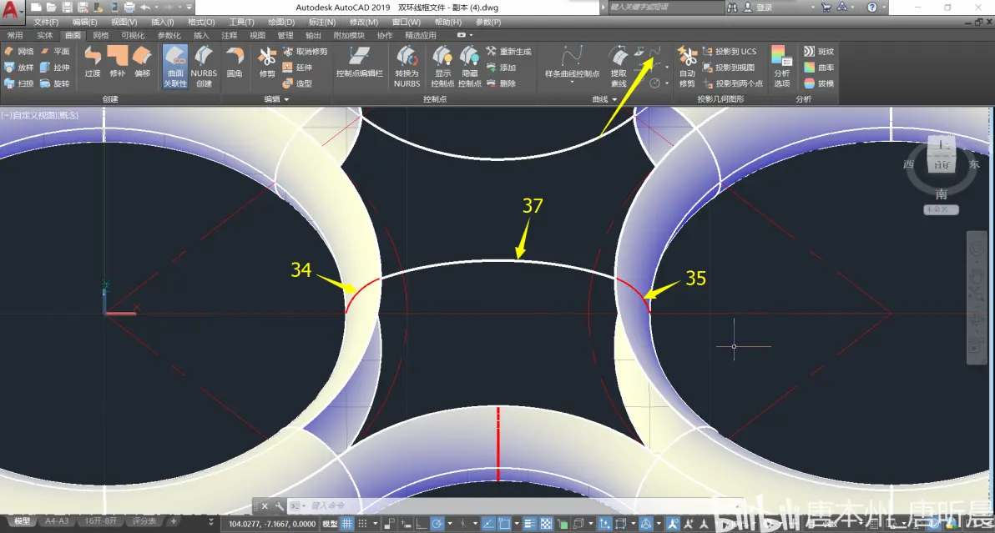
Task: Switch to the 参数化 ribbon tab
Action: click(x=169, y=36)
